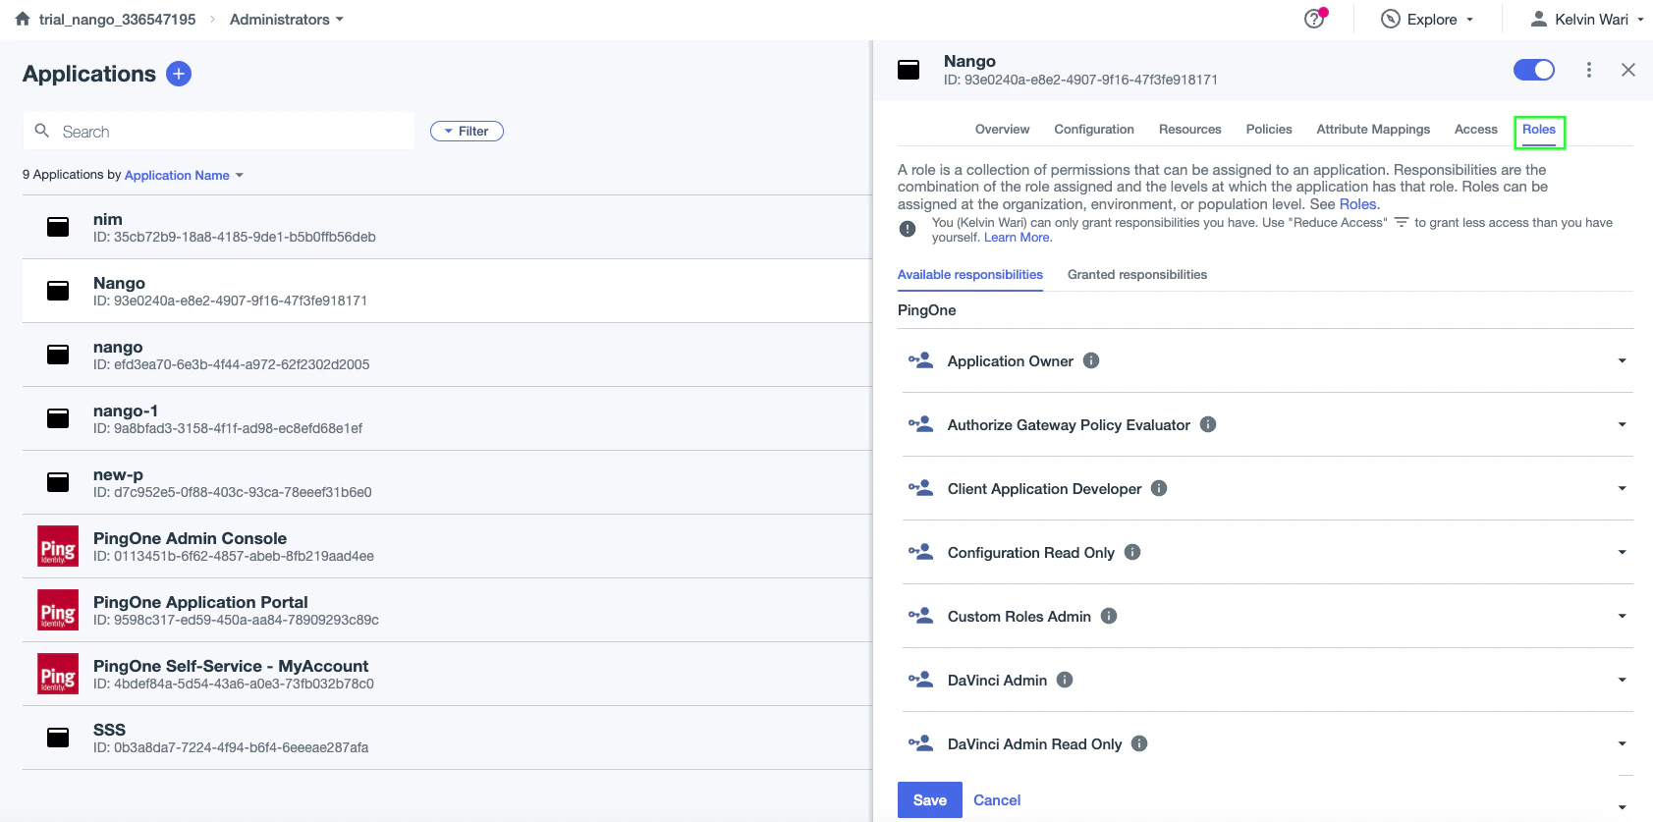
Task: Open the Nango panel three-dot menu
Action: pyautogui.click(x=1589, y=70)
